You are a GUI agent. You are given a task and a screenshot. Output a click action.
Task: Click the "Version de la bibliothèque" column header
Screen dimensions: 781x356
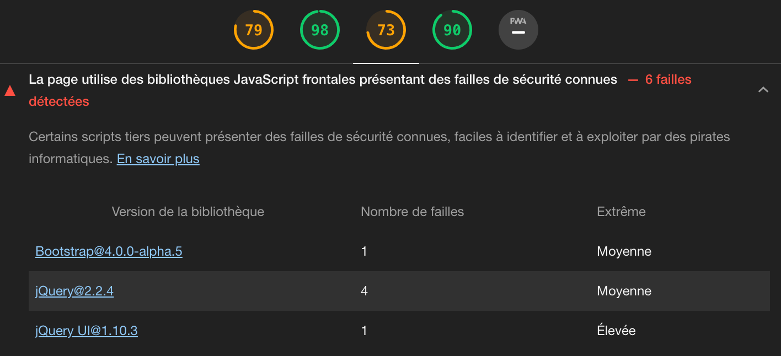click(188, 212)
